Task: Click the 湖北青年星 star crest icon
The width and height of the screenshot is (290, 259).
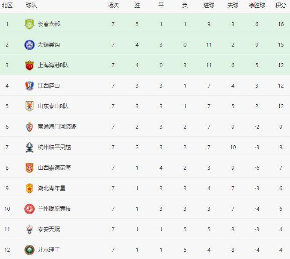Action: (x=30, y=188)
